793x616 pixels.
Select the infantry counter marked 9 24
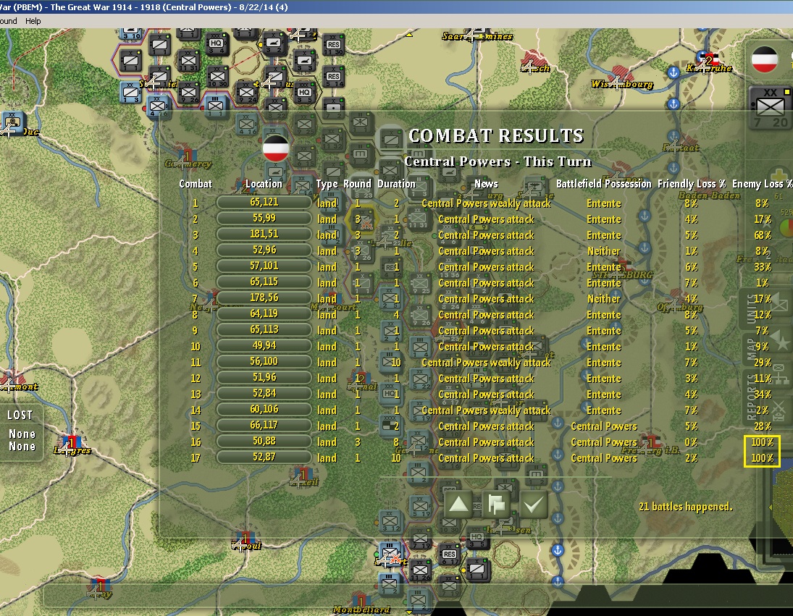(x=246, y=93)
